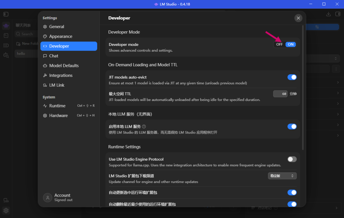Toggle 自动更新选中运行环境扩展包 switch
Screen dimensions: 344x218
pos(292,193)
